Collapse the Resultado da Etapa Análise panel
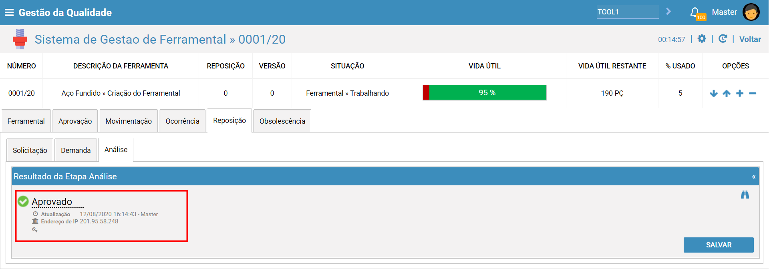Viewport: 769px width, 271px height. (753, 177)
